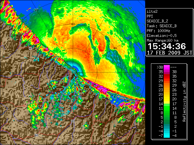Click the '17 FEB 2009 JST' date

[x=170, y=53]
